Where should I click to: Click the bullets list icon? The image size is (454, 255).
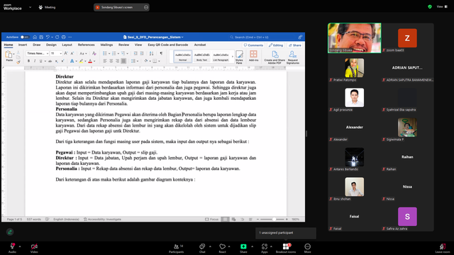(105, 54)
